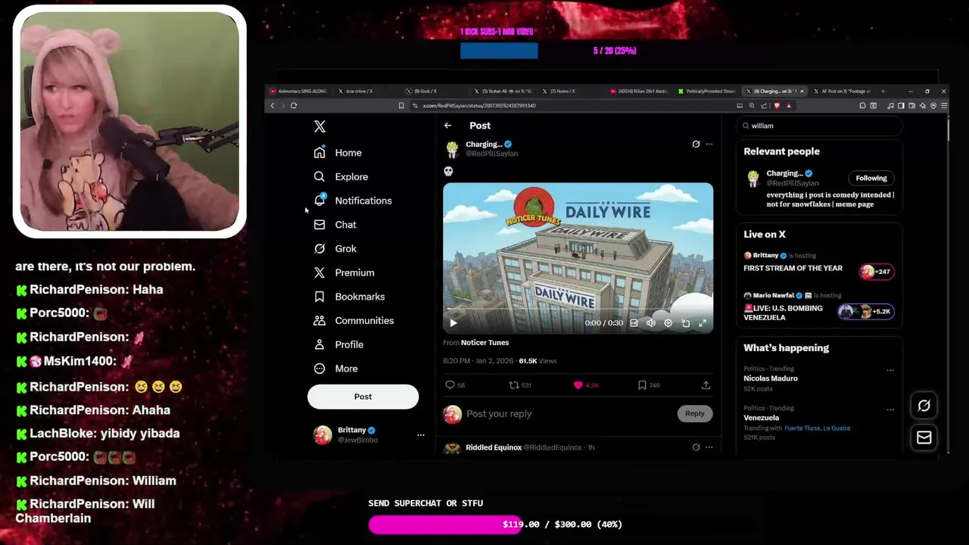Click the search box containing william
Image resolution: width=969 pixels, height=545 pixels.
820,126
